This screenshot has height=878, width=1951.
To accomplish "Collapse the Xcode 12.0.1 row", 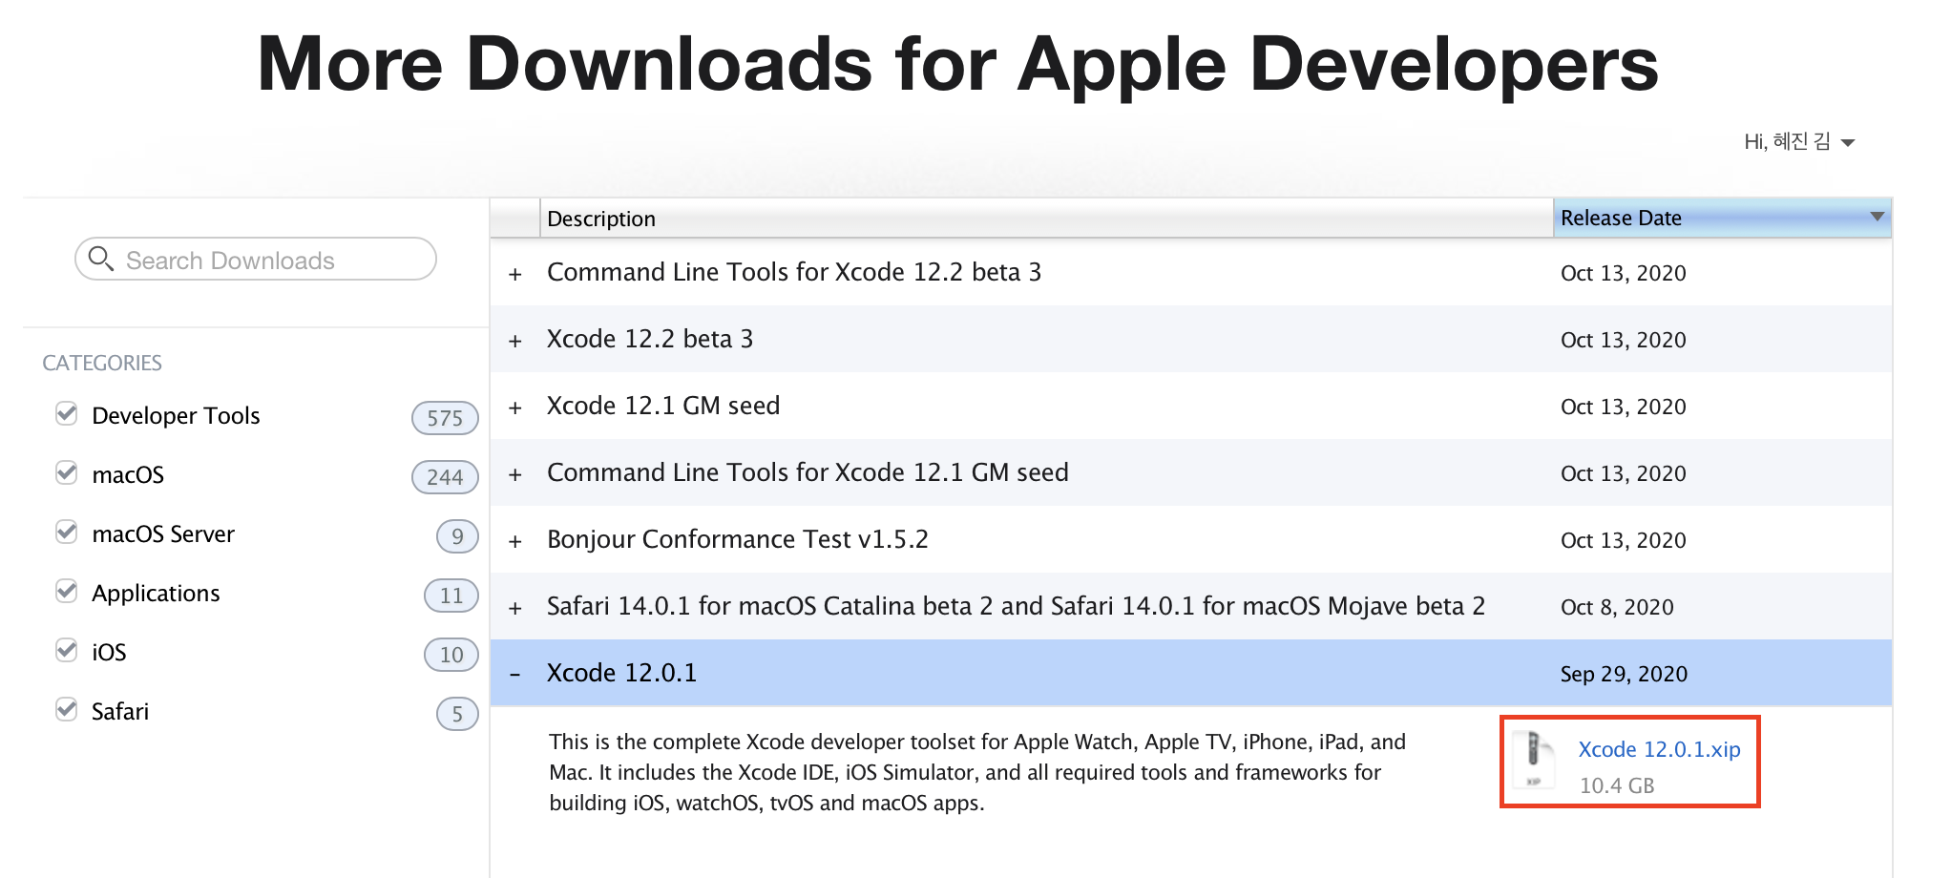I will point(515,675).
